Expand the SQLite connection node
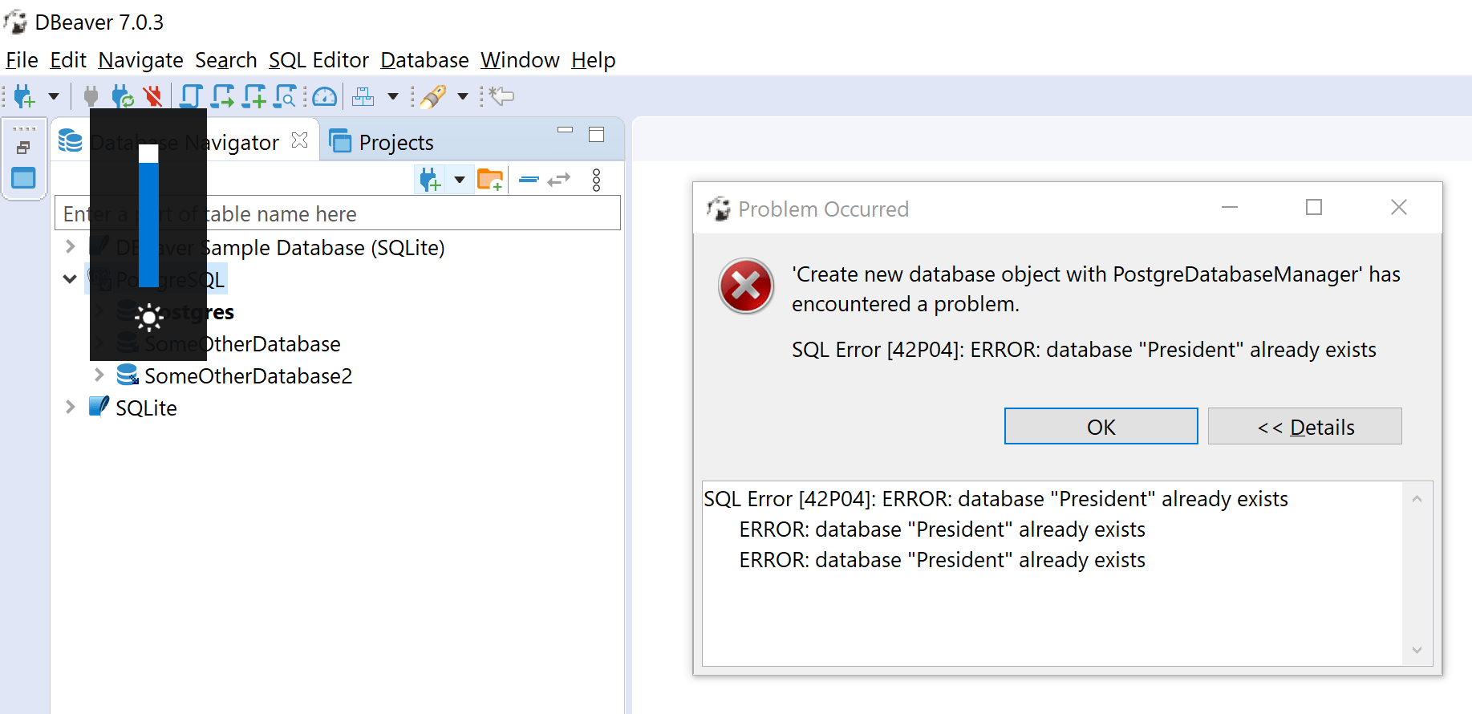 point(70,407)
